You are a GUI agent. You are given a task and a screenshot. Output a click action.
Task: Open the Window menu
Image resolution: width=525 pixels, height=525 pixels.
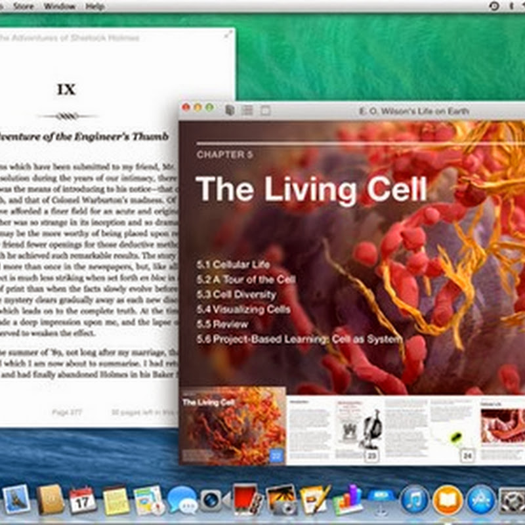point(60,6)
